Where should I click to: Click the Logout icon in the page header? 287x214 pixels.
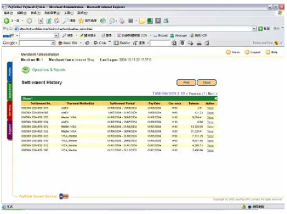(247, 52)
